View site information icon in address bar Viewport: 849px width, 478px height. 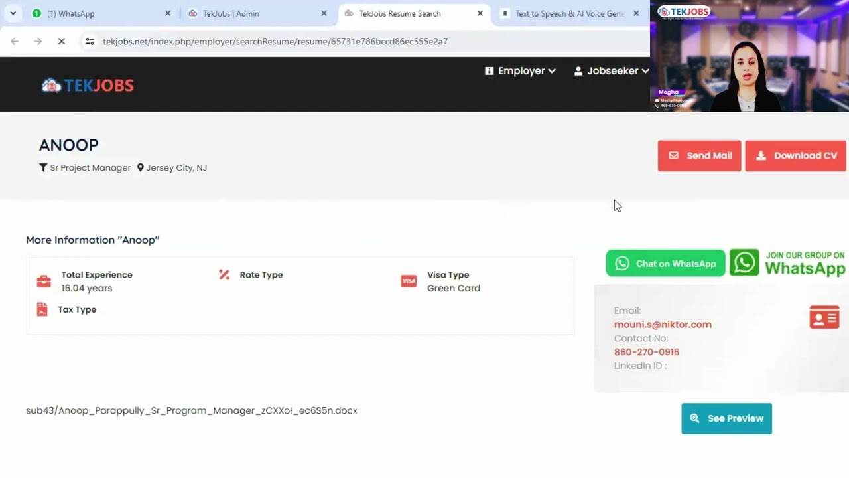click(90, 41)
